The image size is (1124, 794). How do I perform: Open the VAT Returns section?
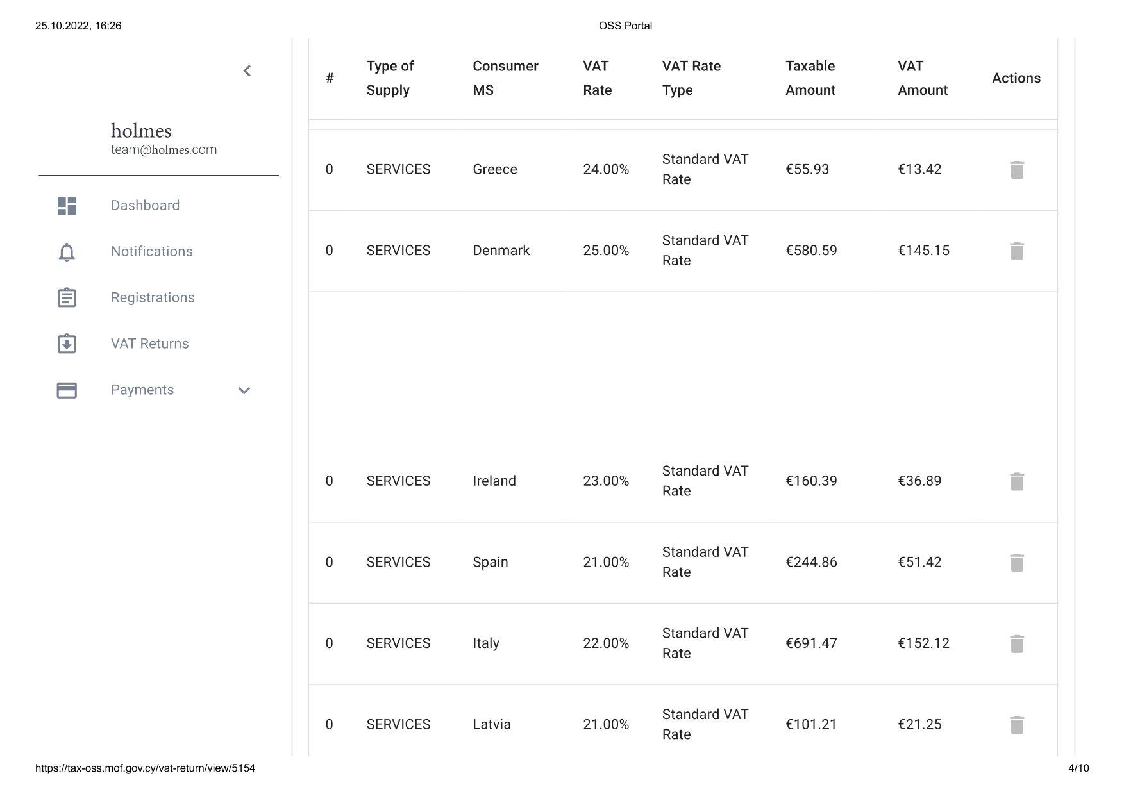pyautogui.click(x=150, y=343)
